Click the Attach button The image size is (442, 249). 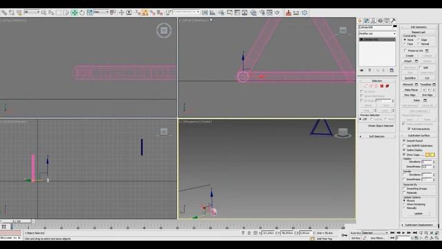407,61
